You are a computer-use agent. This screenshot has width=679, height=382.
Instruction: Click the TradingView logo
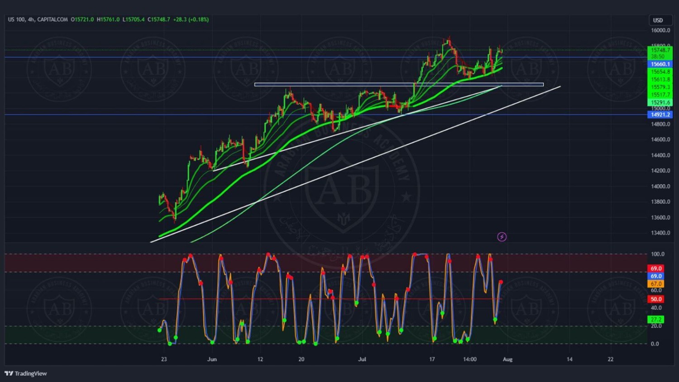[x=26, y=373]
